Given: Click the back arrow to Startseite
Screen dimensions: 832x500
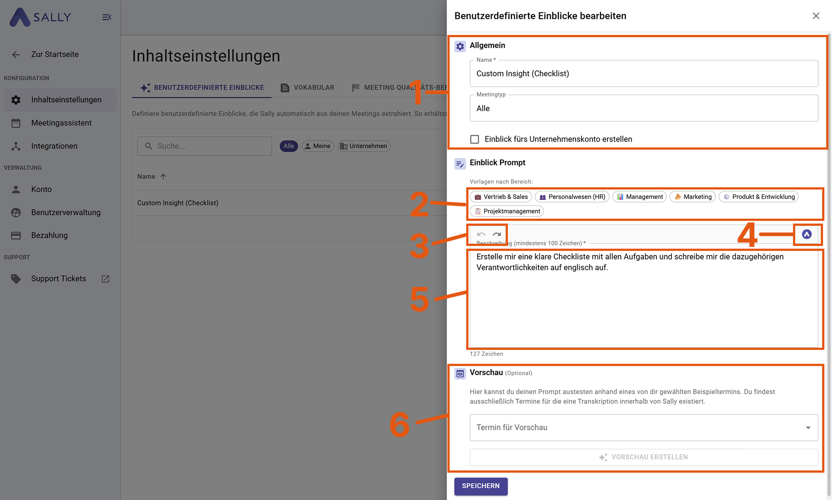Looking at the screenshot, I should tap(16, 55).
